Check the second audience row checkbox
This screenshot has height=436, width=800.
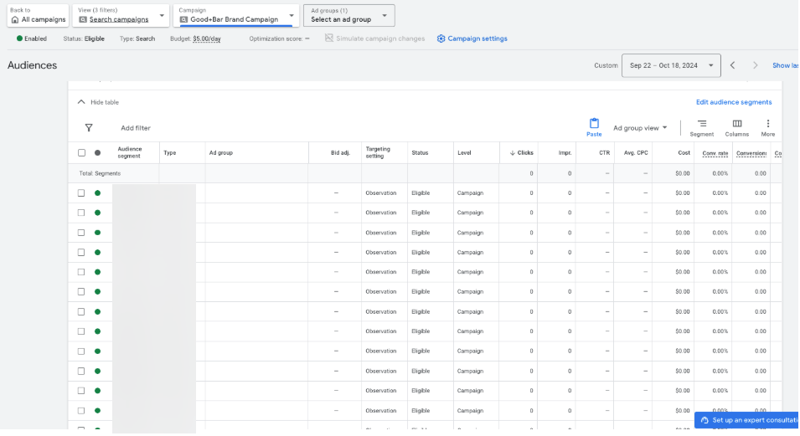pos(81,213)
